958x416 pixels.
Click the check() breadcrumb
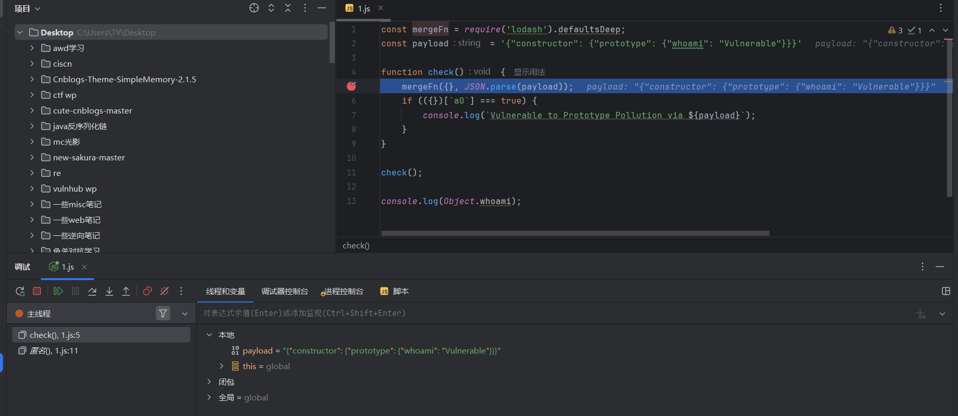[x=356, y=245]
